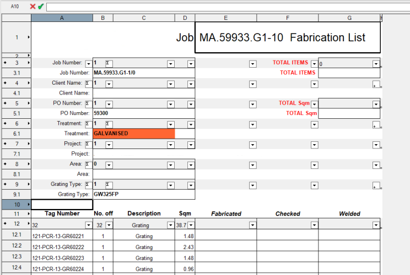The width and height of the screenshot is (410, 275).
Task: Click row header 12.3
Action: (16, 257)
